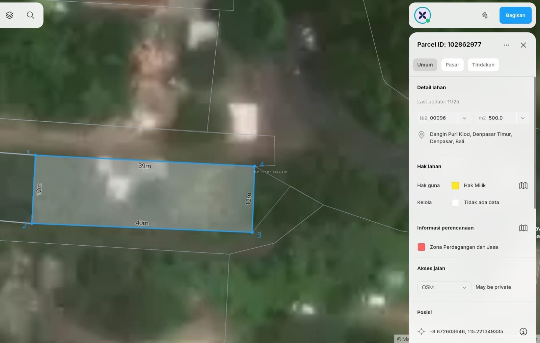Click the yellow Hak Milik swatch
The image size is (540, 343).
(455, 186)
